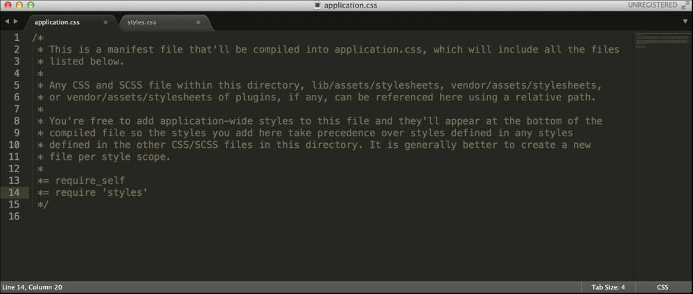Open the CSS syntax selector
693x294 pixels.
tap(663, 287)
